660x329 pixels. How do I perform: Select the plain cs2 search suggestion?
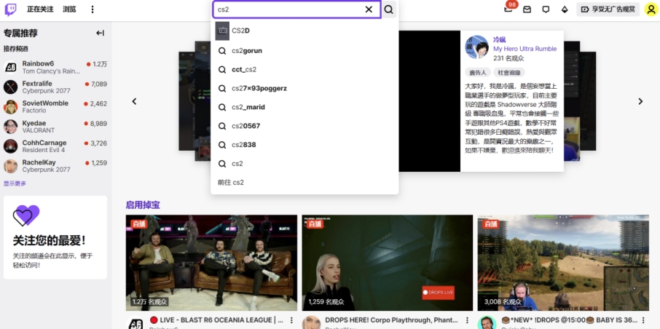[x=305, y=164]
